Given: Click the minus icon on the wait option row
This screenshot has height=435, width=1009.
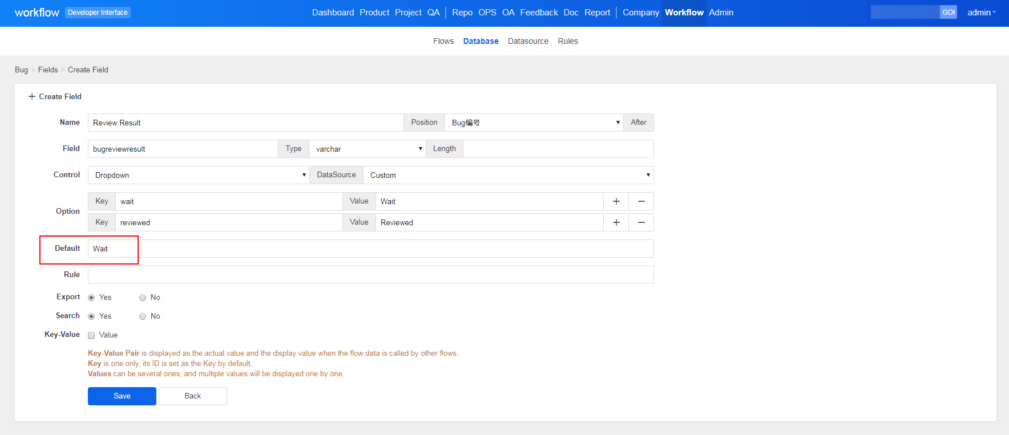Looking at the screenshot, I should tap(641, 201).
